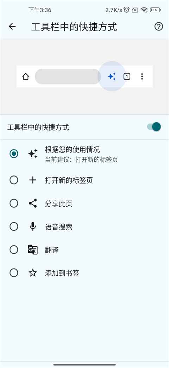Choose the 语音搜索 radio option
Image resolution: width=169 pixels, height=368 pixels.
[14, 226]
